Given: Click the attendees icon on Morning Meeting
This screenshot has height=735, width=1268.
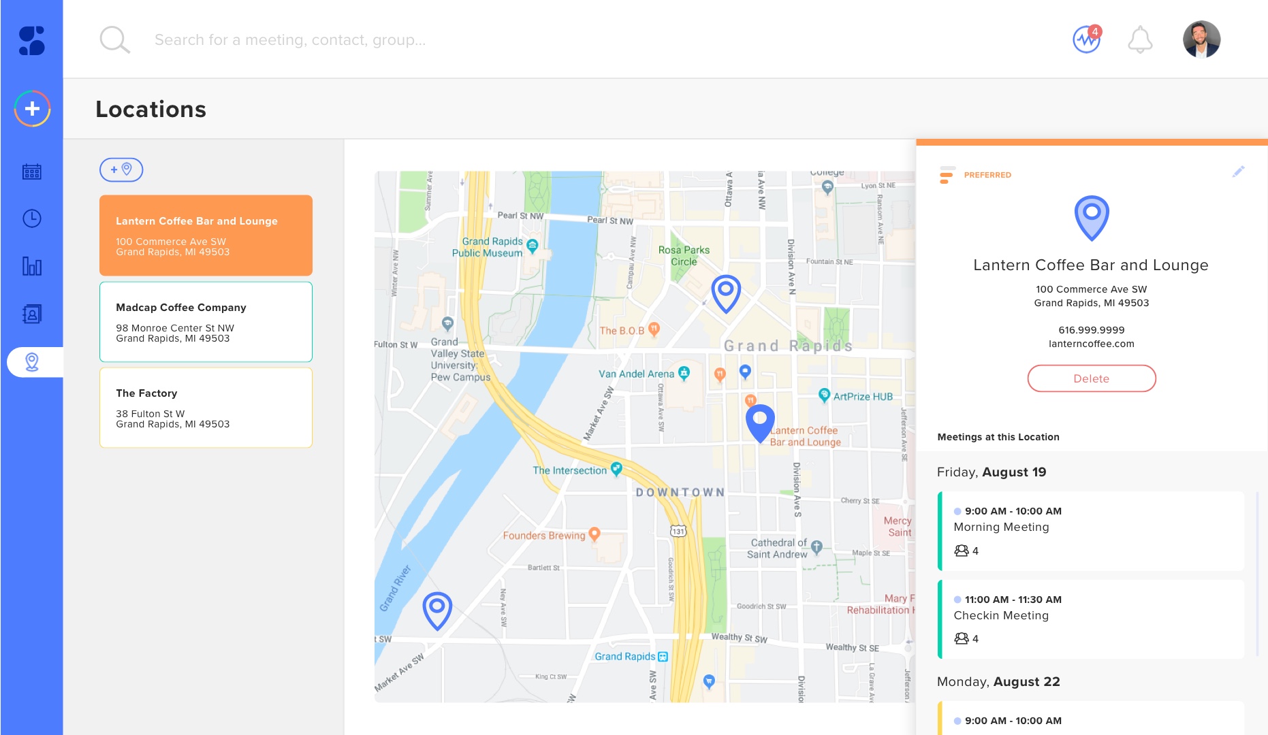Looking at the screenshot, I should [962, 551].
